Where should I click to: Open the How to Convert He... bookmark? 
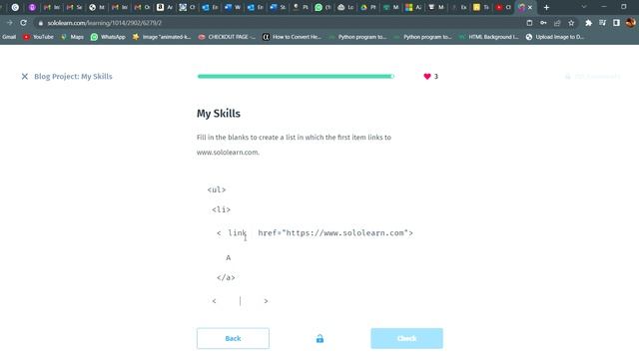(x=292, y=37)
